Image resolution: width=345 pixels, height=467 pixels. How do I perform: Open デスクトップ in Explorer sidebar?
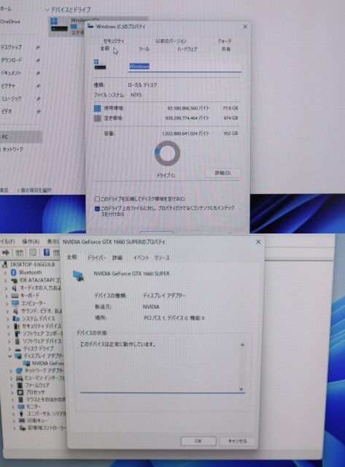11,47
